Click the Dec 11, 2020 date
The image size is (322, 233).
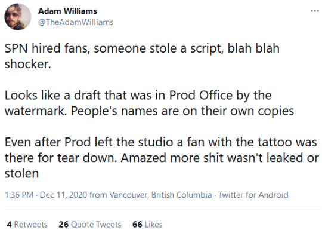pyautogui.click(x=63, y=195)
